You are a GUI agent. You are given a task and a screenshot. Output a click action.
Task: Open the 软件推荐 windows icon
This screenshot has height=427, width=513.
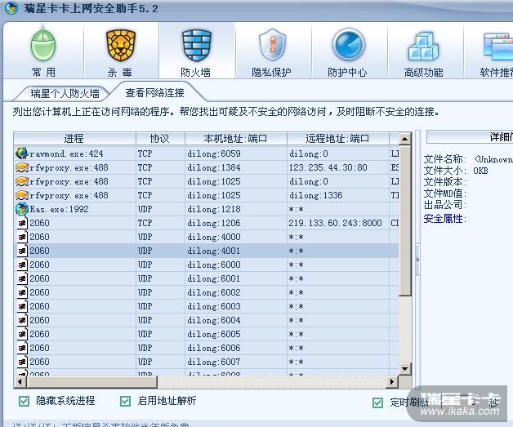pyautogui.click(x=498, y=47)
